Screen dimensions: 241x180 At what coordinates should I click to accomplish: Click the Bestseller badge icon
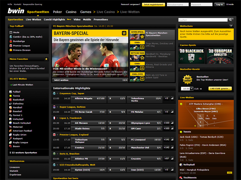click(187, 79)
